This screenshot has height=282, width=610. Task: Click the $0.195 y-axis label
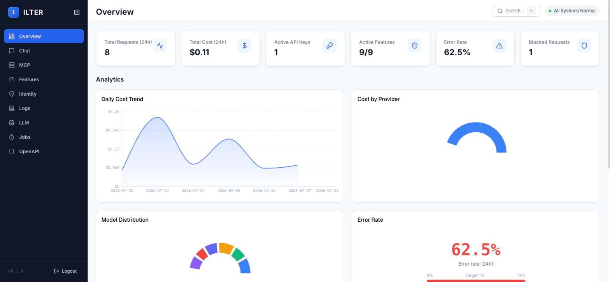coord(112,130)
